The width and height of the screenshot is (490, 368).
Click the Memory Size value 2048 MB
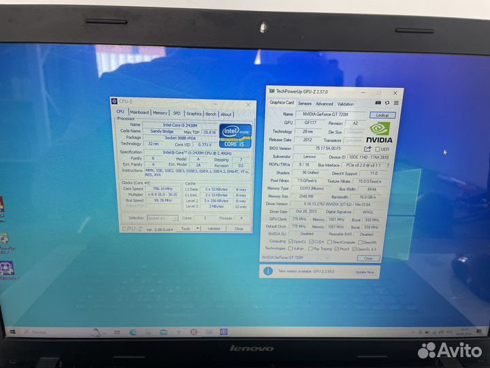[x=306, y=196]
